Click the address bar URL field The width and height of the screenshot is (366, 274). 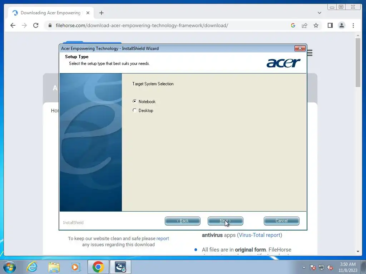point(142,25)
